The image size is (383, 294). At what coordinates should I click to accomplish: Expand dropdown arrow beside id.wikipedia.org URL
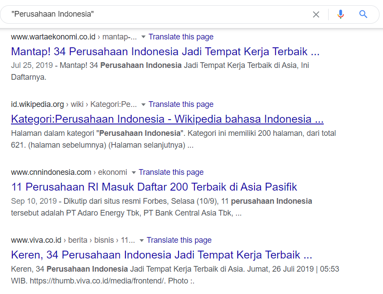143,105
